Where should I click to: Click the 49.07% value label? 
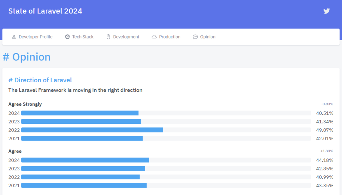(x=325, y=130)
